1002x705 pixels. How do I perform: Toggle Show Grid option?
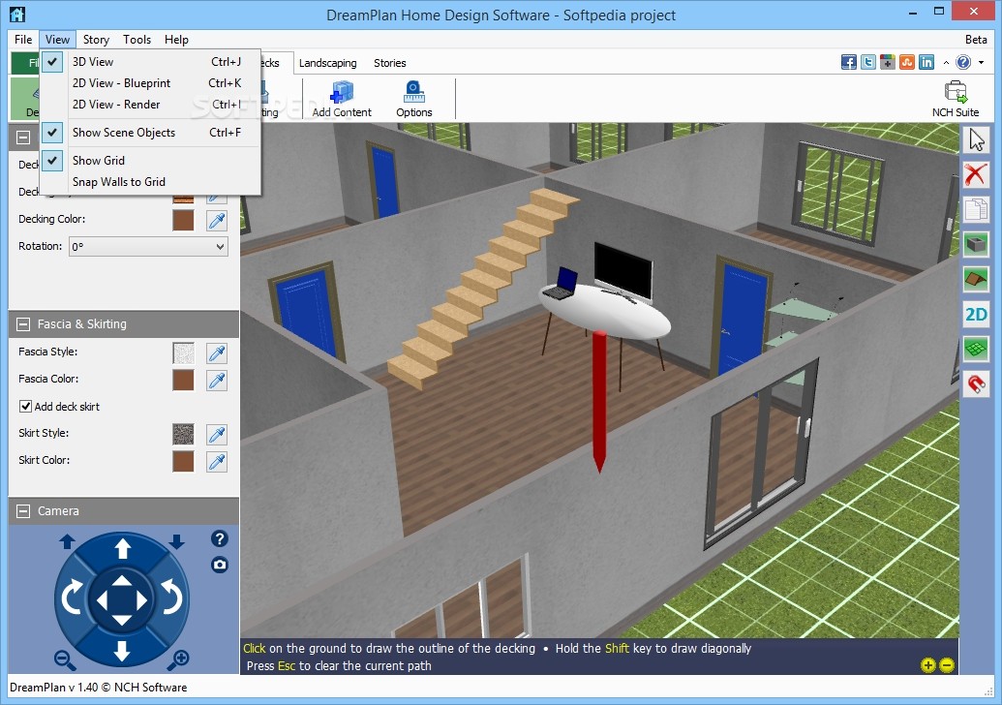click(x=150, y=161)
